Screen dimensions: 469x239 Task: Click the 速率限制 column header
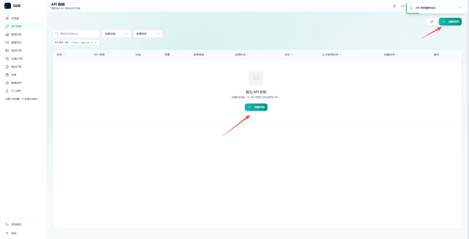click(199, 55)
